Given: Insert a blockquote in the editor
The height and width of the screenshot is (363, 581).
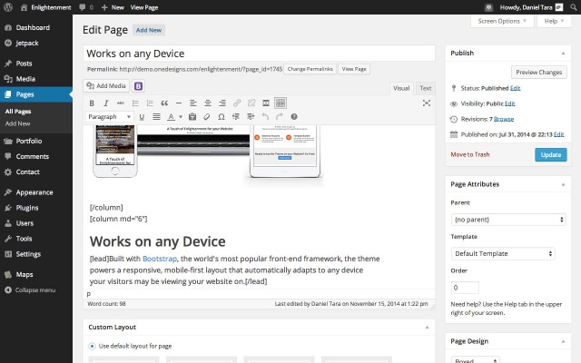Looking at the screenshot, I should click(164, 103).
